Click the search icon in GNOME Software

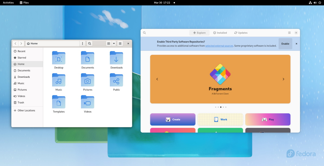point(144,33)
